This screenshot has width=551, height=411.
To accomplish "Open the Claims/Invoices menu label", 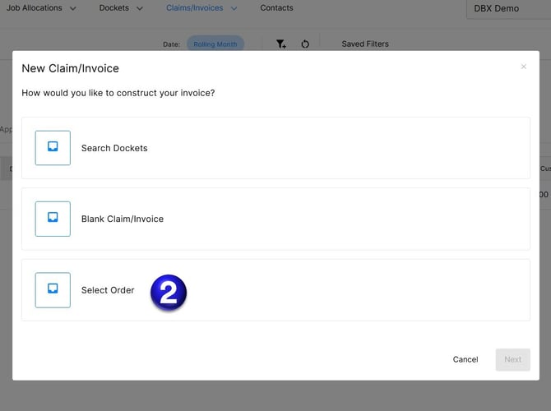I will point(195,8).
